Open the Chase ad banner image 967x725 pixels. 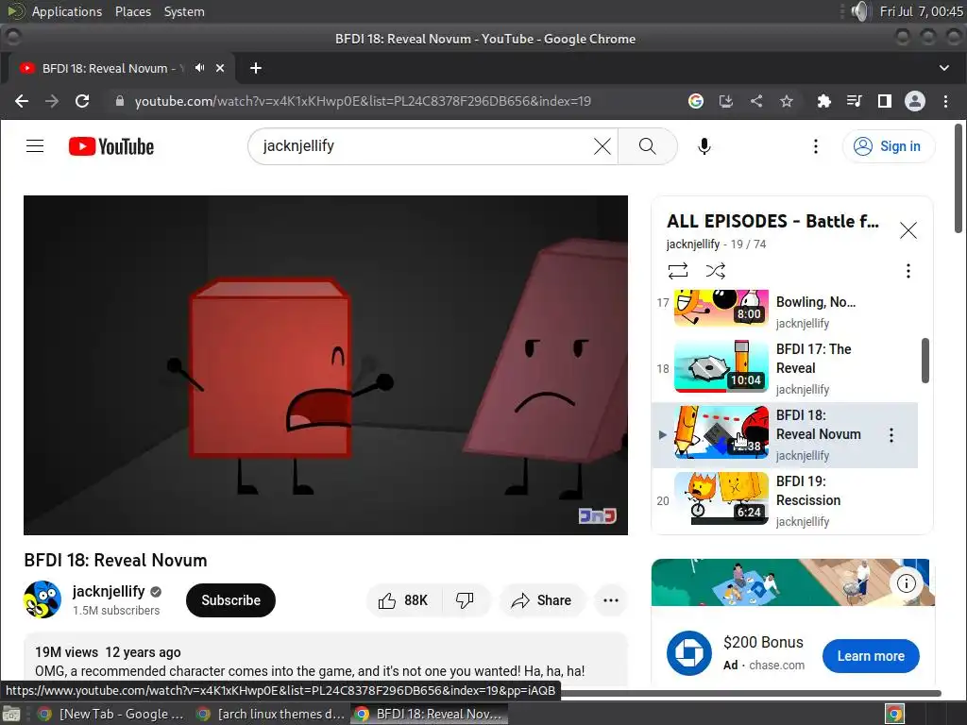(792, 582)
